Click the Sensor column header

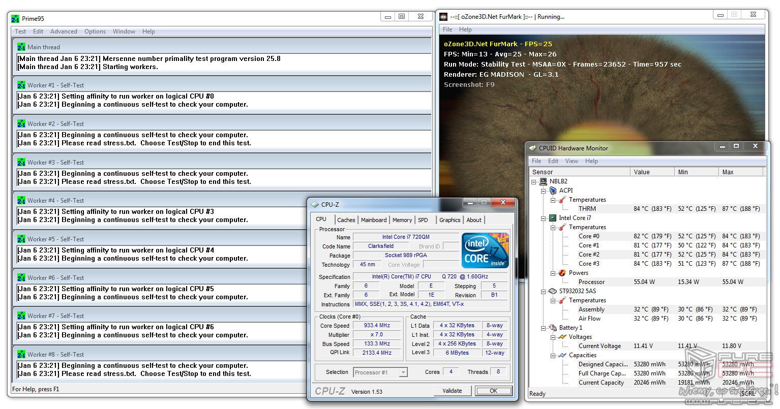tap(580, 172)
